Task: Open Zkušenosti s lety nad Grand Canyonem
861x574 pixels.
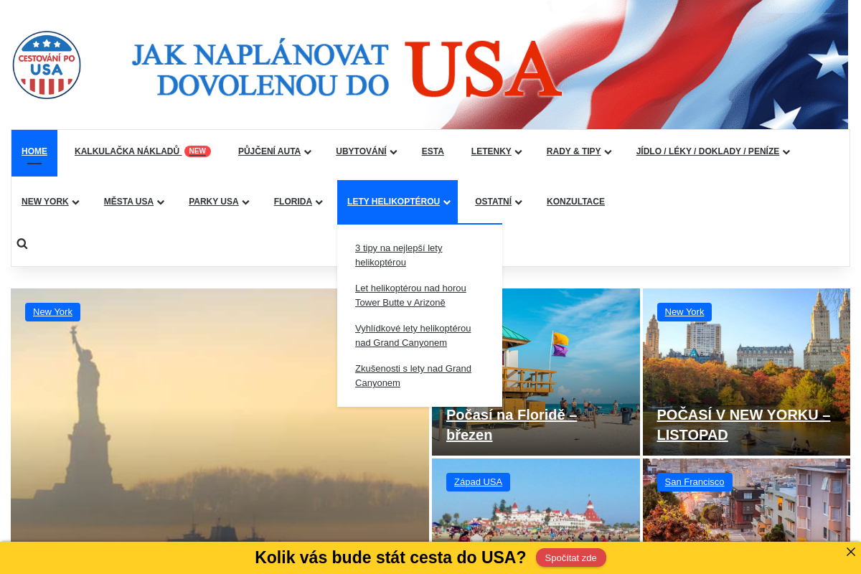Action: (x=413, y=375)
